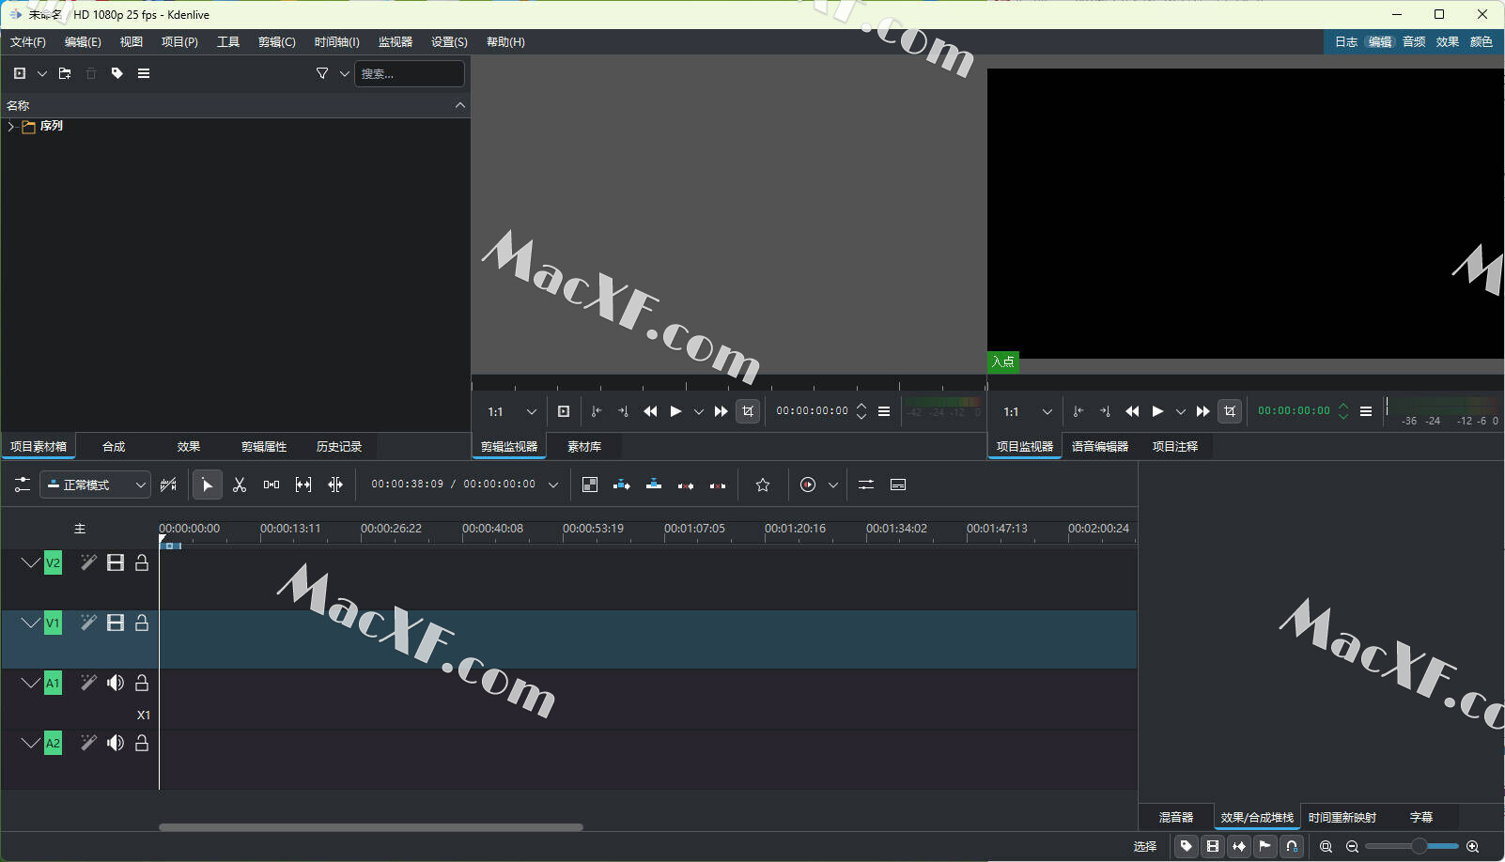Switch to the 历史记录 tab

[x=339, y=447]
